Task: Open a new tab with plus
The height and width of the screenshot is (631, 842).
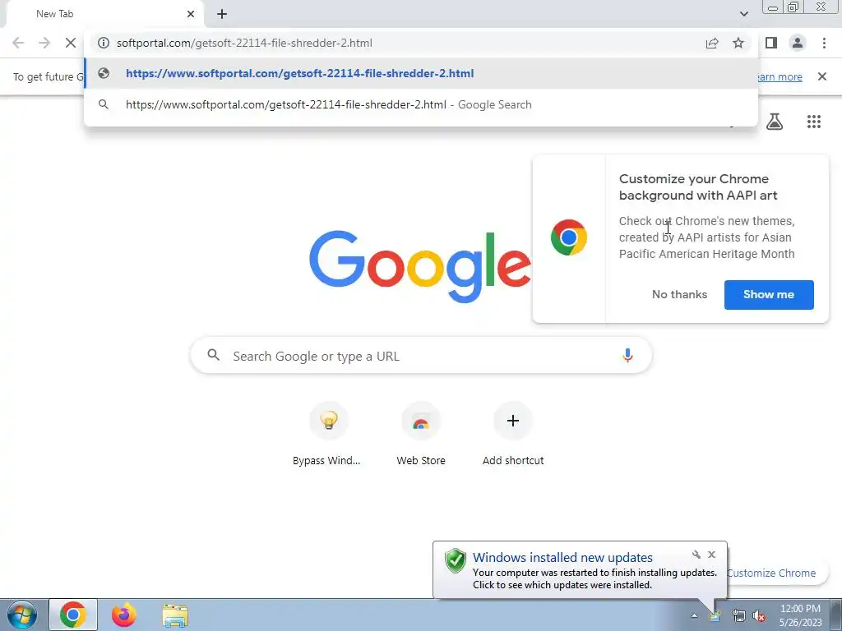Action: 222,14
